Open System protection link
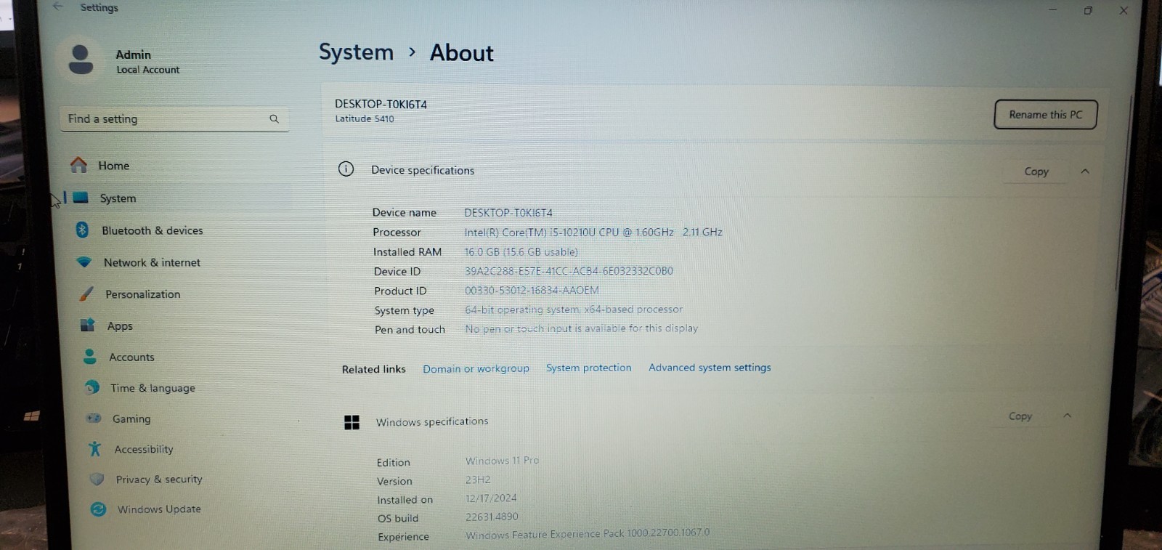The image size is (1162, 550). [x=588, y=368]
